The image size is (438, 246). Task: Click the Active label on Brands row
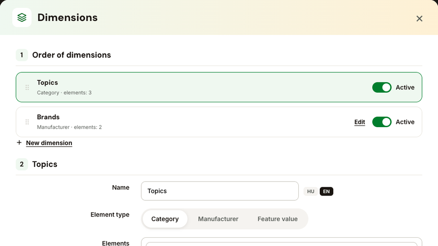click(405, 122)
